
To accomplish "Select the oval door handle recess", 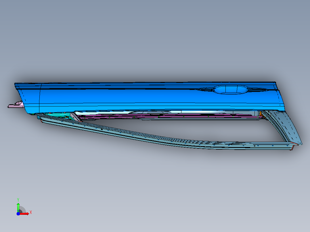I will [x=231, y=90].
